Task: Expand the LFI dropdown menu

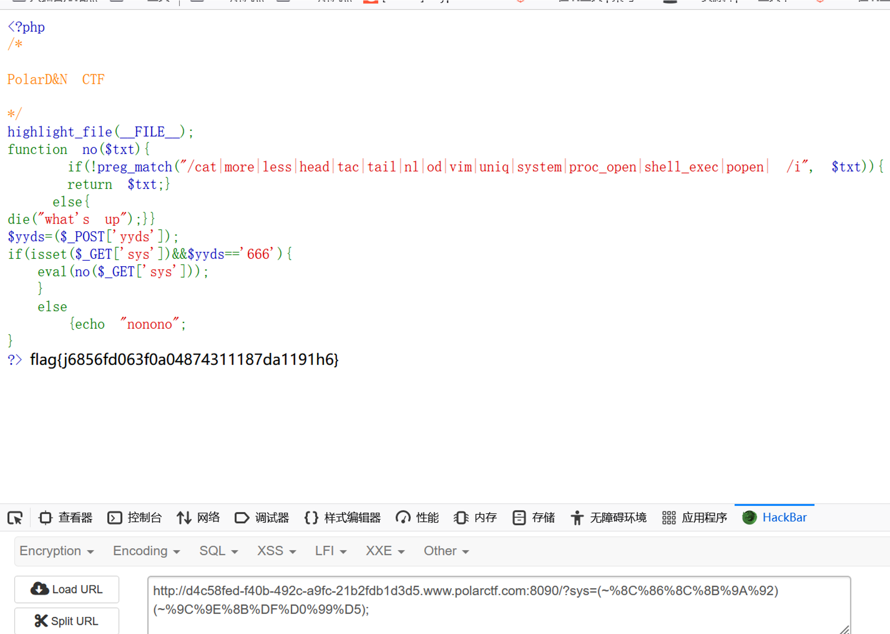Action: tap(330, 551)
